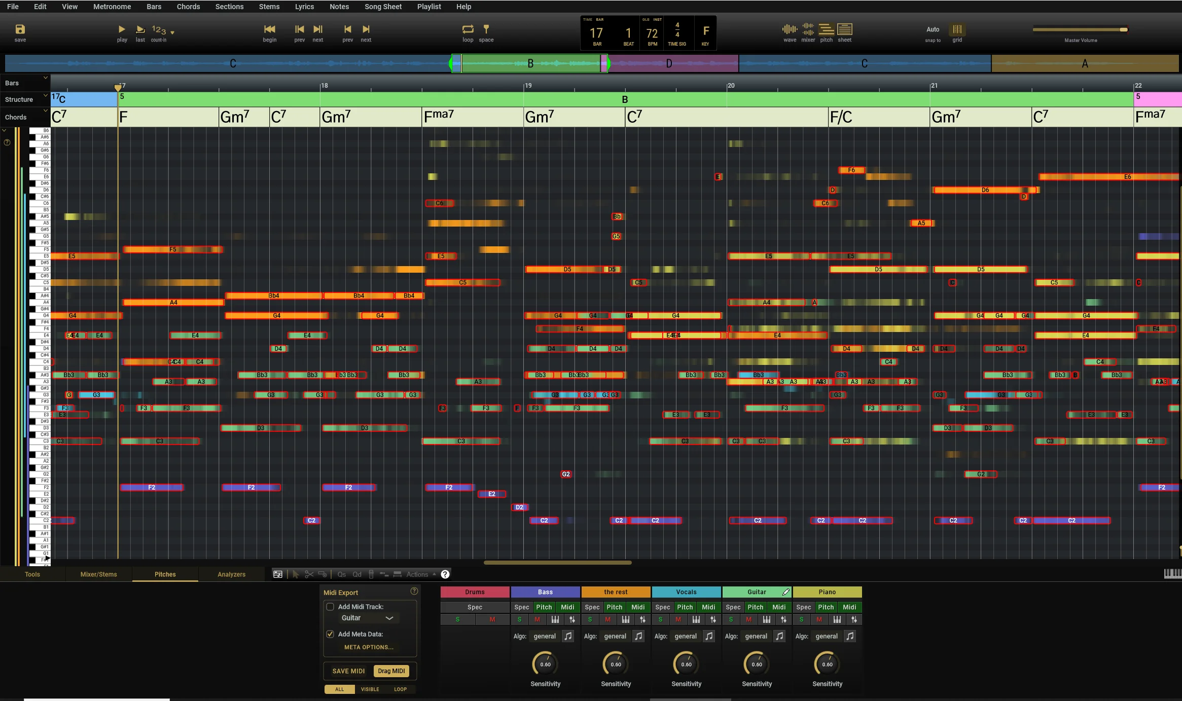Viewport: 1182px width, 701px height.
Task: Click piano keyboard icon at right edge
Action: point(1172,574)
